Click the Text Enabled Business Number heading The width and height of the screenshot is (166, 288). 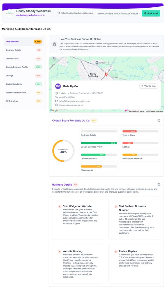132,208
